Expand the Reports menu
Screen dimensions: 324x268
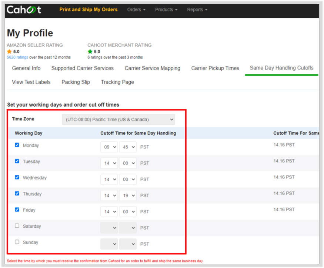[x=197, y=10]
